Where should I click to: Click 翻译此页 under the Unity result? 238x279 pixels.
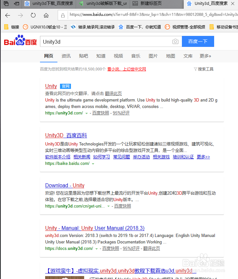click(113, 94)
